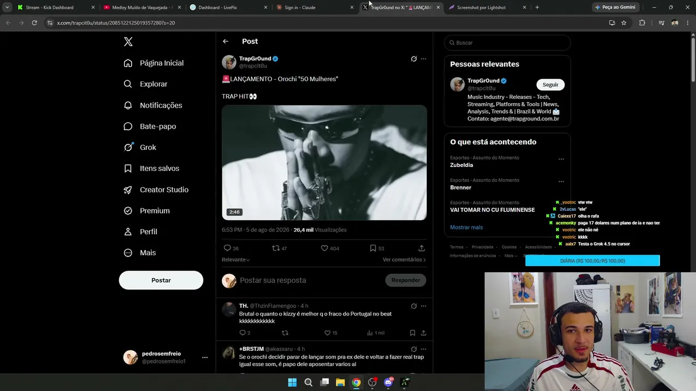The width and height of the screenshot is (696, 391).
Task: Reply to the post with 36 replies
Action: click(x=231, y=248)
